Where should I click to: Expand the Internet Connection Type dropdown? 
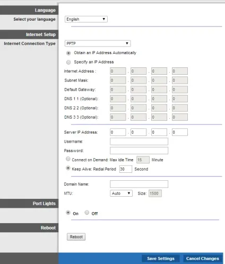tap(98, 43)
